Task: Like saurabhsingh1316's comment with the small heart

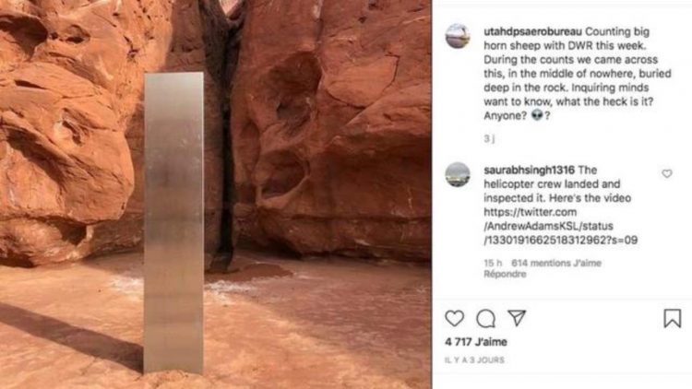Action: point(667,174)
